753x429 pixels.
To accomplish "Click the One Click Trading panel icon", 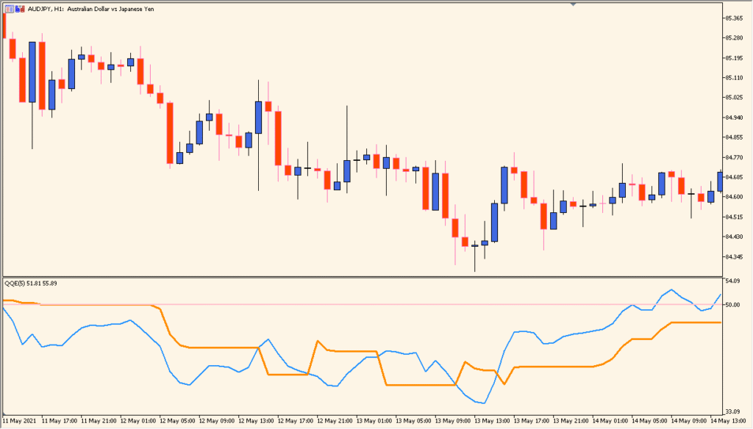I will coord(9,9).
